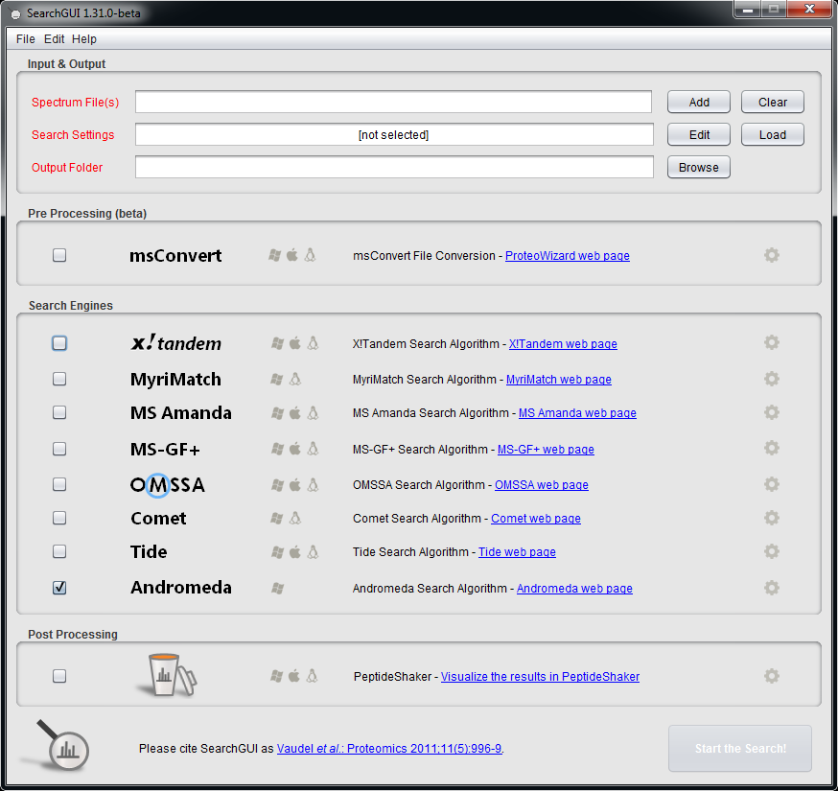Enable the Tide checkbox
Screen dimensions: 838x791
click(x=59, y=551)
